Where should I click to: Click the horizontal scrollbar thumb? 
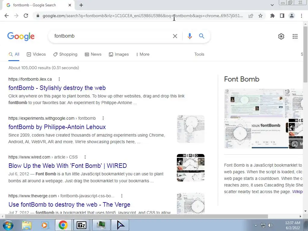(136, 216)
